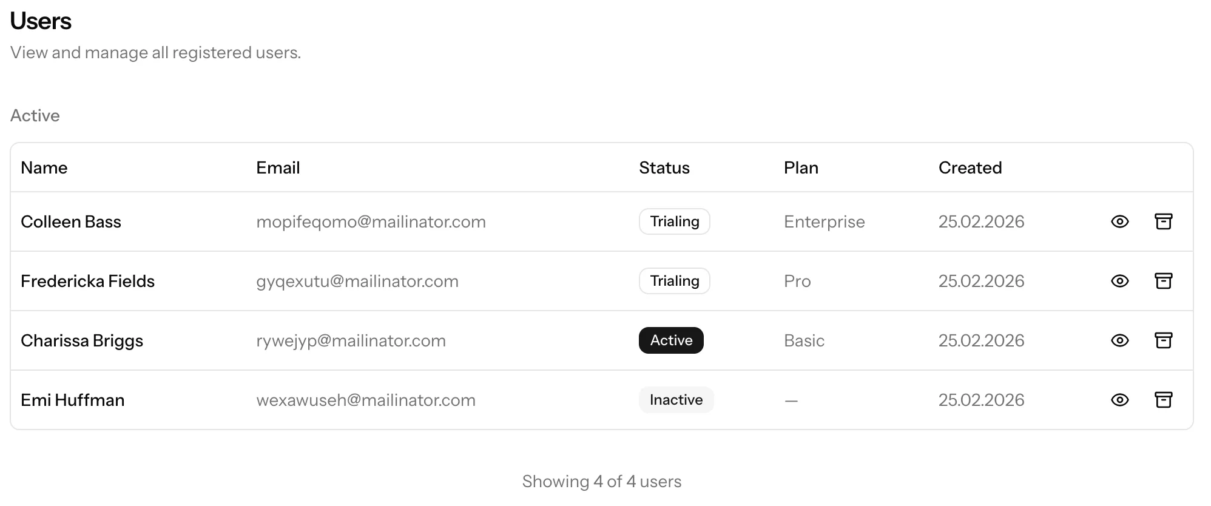Viewport: 1211px width, 506px height.
Task: Archive Emi Huffman user
Action: click(1163, 400)
